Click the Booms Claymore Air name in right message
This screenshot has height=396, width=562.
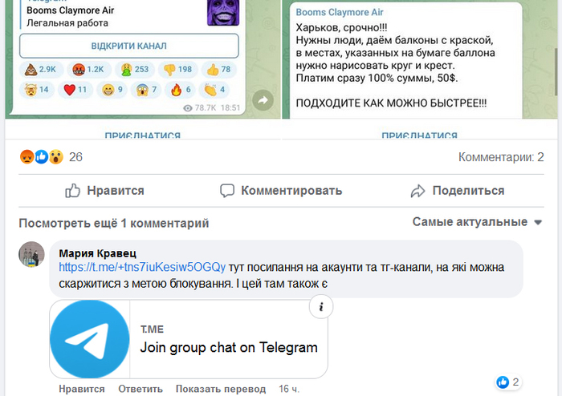click(x=340, y=12)
